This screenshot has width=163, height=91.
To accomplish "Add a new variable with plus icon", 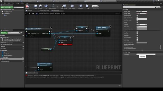I will (x=23, y=49).
